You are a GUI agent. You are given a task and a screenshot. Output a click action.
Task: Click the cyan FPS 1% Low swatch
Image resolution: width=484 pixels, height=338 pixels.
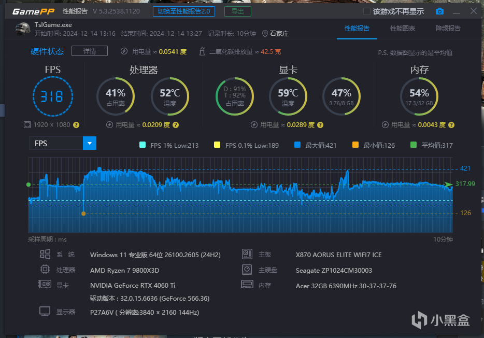coord(143,145)
